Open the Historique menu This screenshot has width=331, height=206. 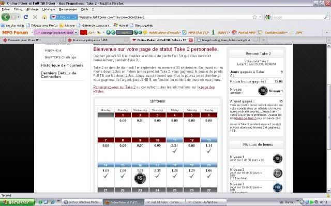point(49,9)
